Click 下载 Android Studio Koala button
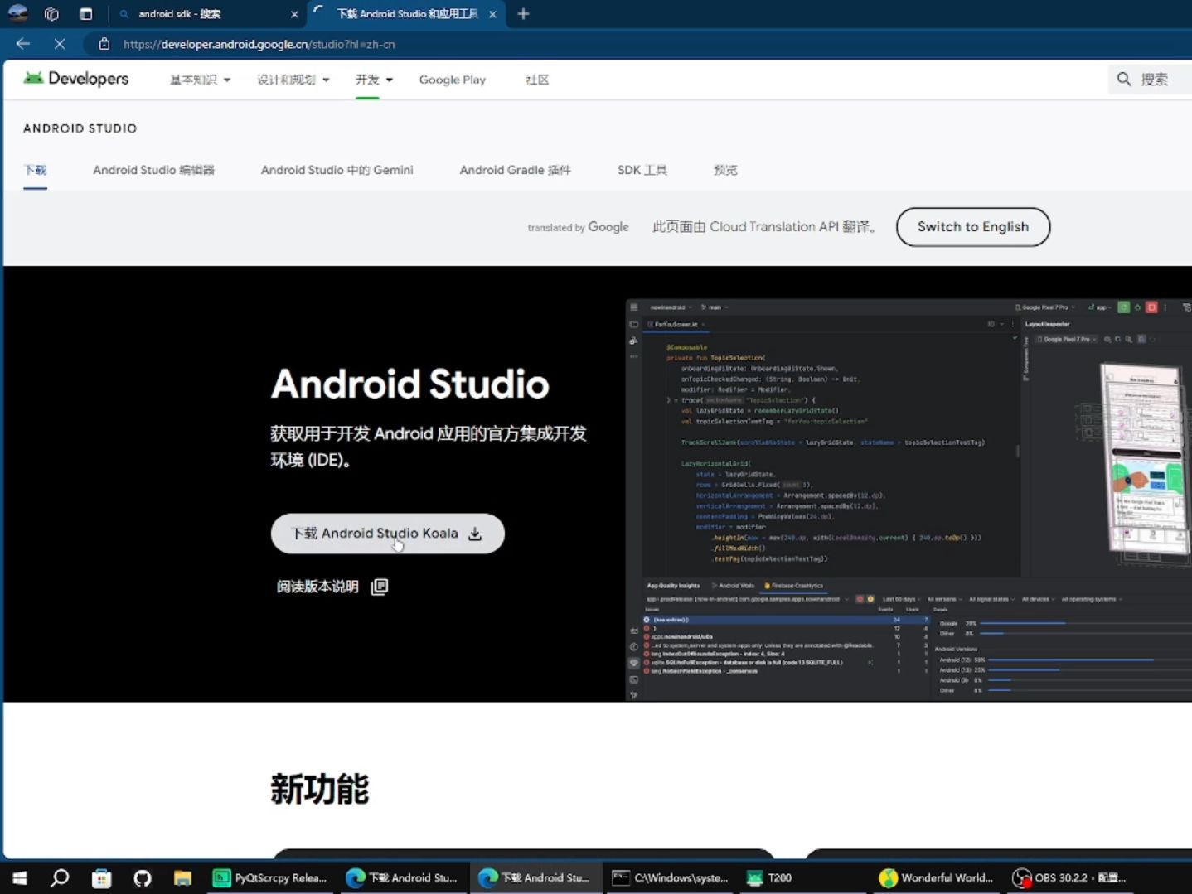Viewport: 1192px width, 894px height. click(x=387, y=534)
